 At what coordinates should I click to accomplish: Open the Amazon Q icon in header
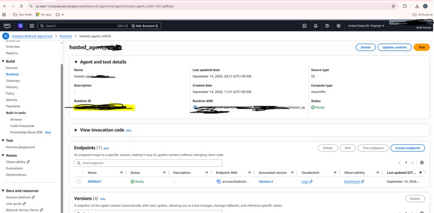pos(20,26)
